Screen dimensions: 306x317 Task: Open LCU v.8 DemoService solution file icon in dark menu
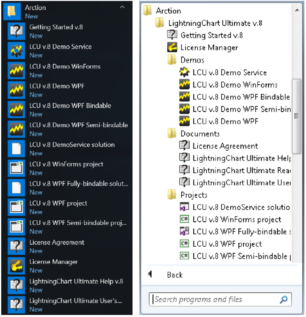coord(16,149)
